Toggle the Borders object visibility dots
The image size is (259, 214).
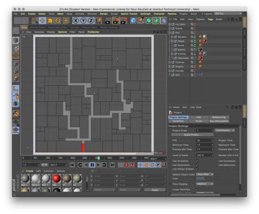point(195,37)
